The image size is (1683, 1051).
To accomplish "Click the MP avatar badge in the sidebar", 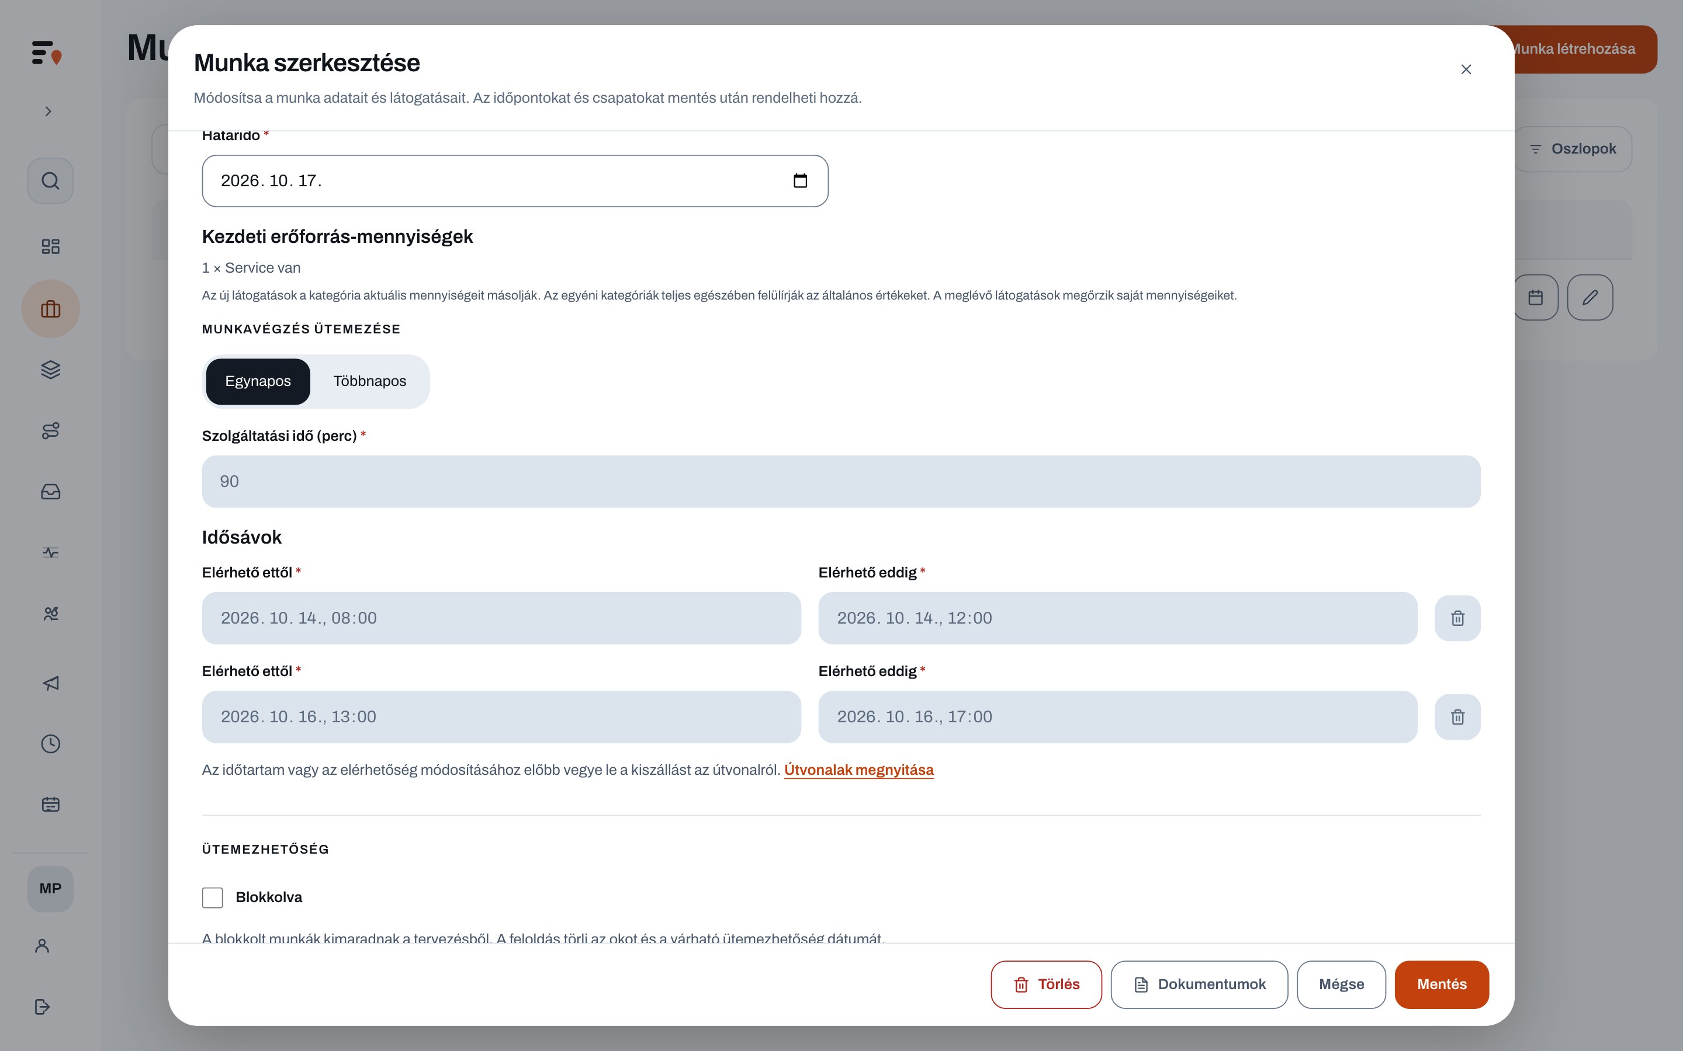I will [x=50, y=889].
